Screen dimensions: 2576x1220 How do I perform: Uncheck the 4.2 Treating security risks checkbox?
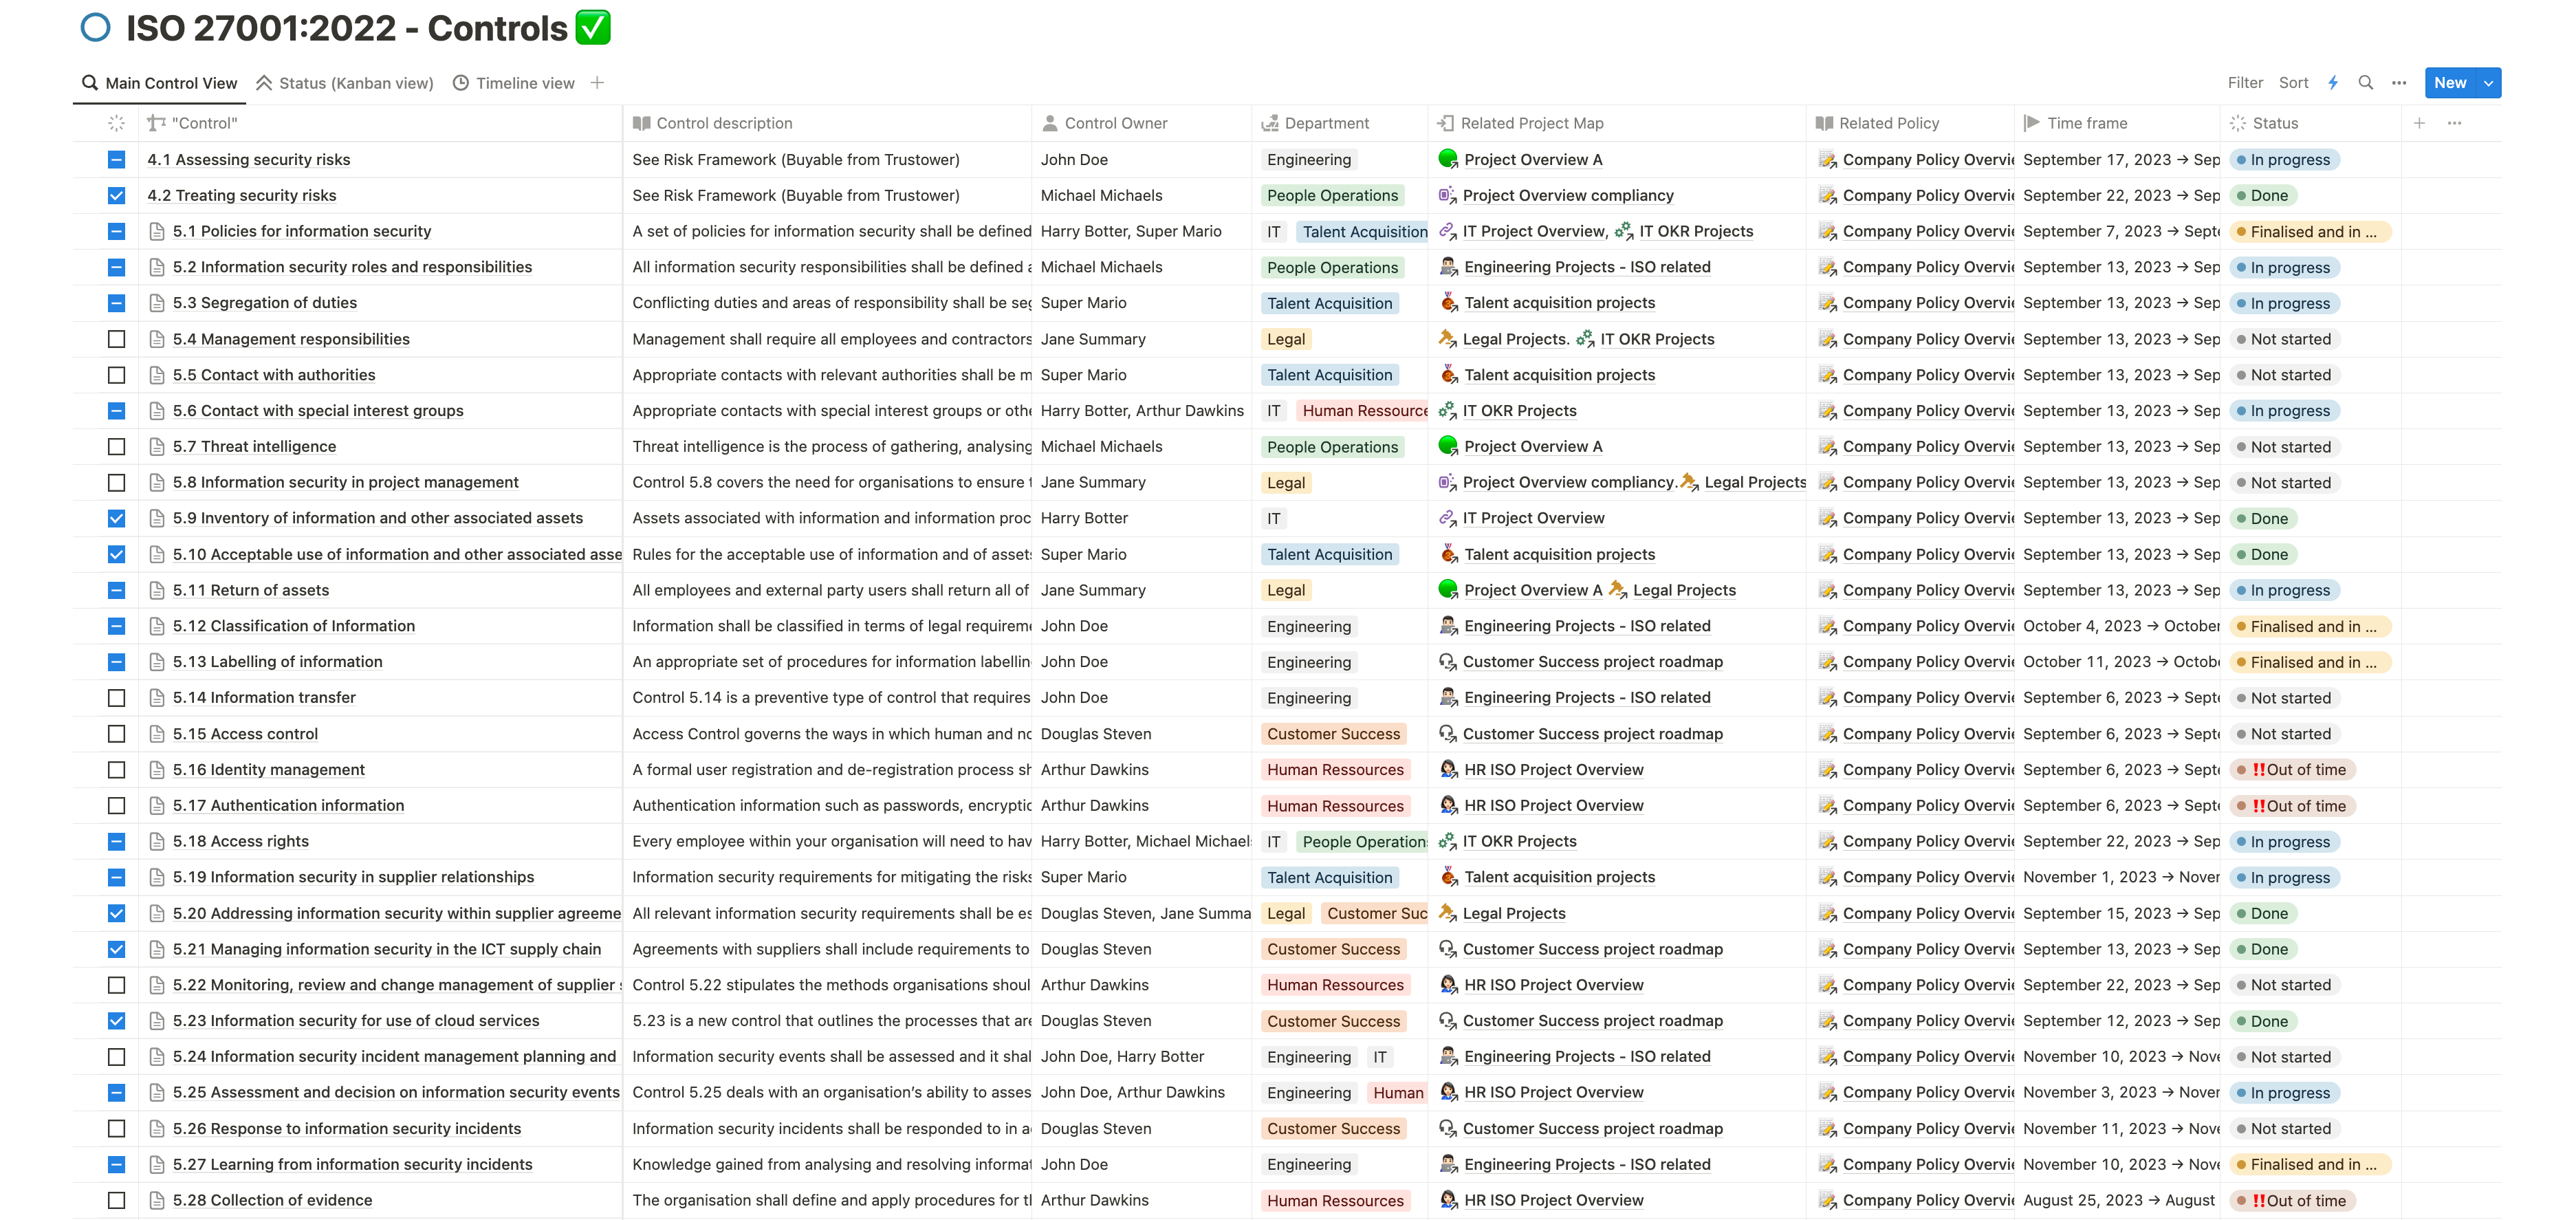tap(117, 196)
